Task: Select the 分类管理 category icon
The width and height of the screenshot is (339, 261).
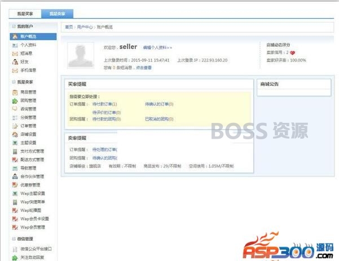Action: [x=15, y=118]
